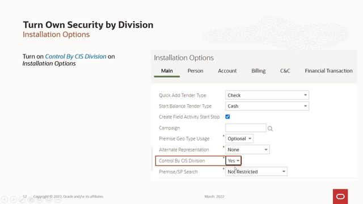Click the March 2022 footer date

click(214, 197)
